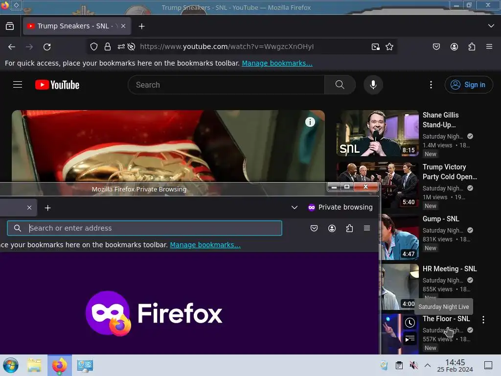
Task: Open account icon in private window toolbar
Action: coord(332,228)
